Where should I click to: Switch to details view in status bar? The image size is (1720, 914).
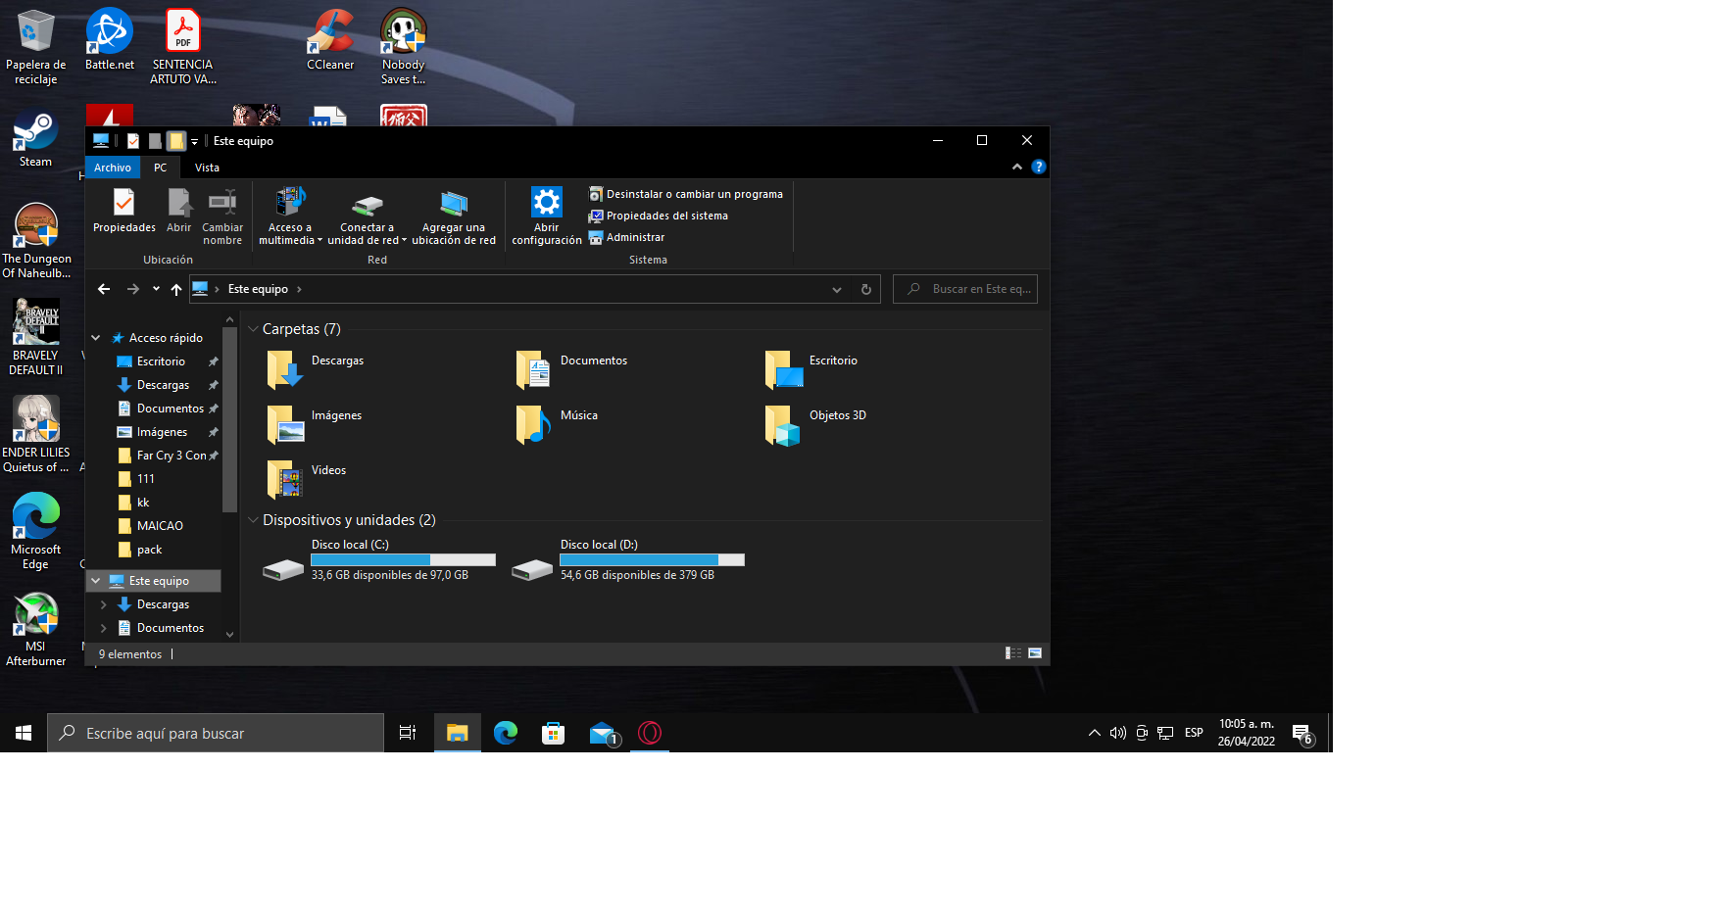1013,653
